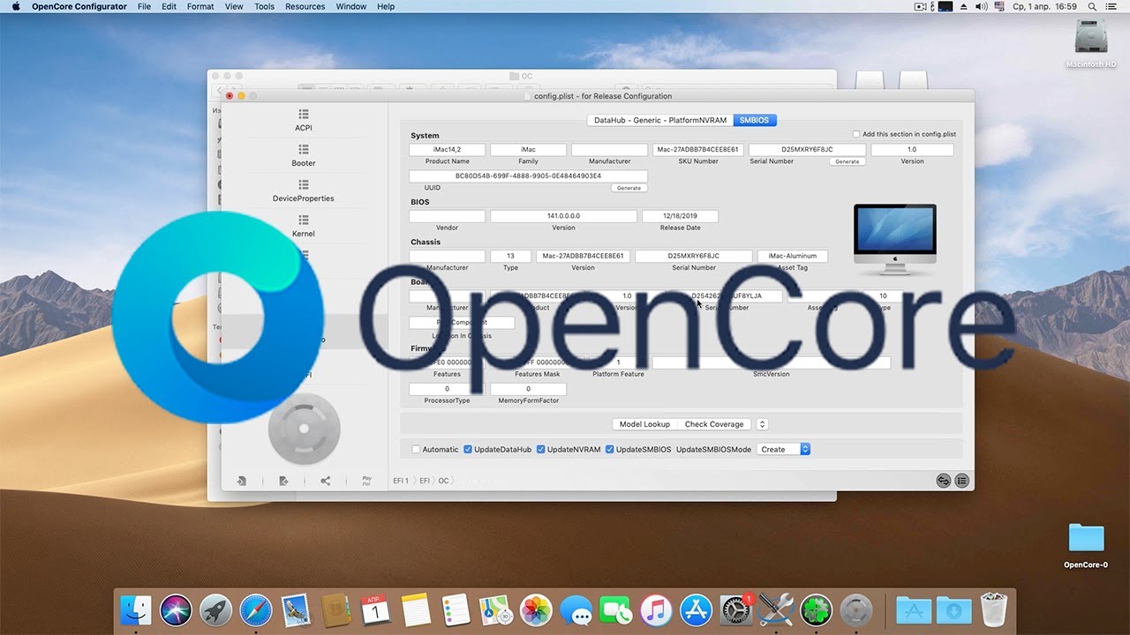Go to Kernel section in sidebar
Image resolution: width=1130 pixels, height=635 pixels.
point(304,226)
